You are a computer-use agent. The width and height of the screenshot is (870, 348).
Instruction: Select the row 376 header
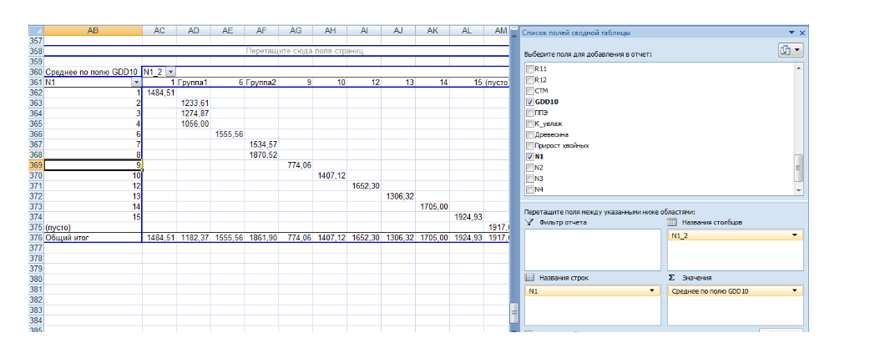(x=35, y=237)
